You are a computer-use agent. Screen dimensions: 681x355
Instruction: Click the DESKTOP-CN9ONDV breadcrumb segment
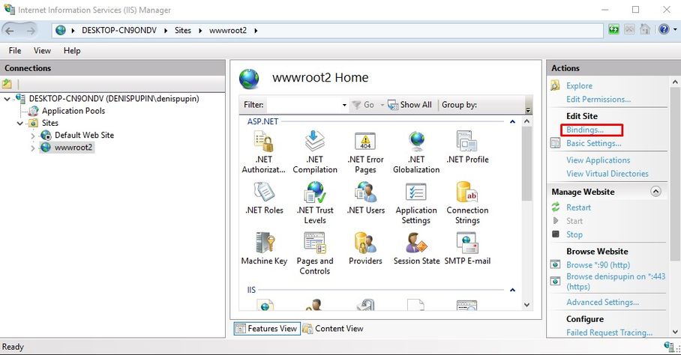pyautogui.click(x=119, y=31)
